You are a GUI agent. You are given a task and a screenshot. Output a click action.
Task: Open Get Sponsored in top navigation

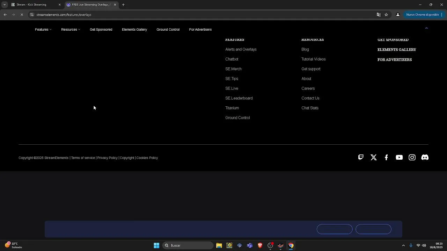pos(101,30)
